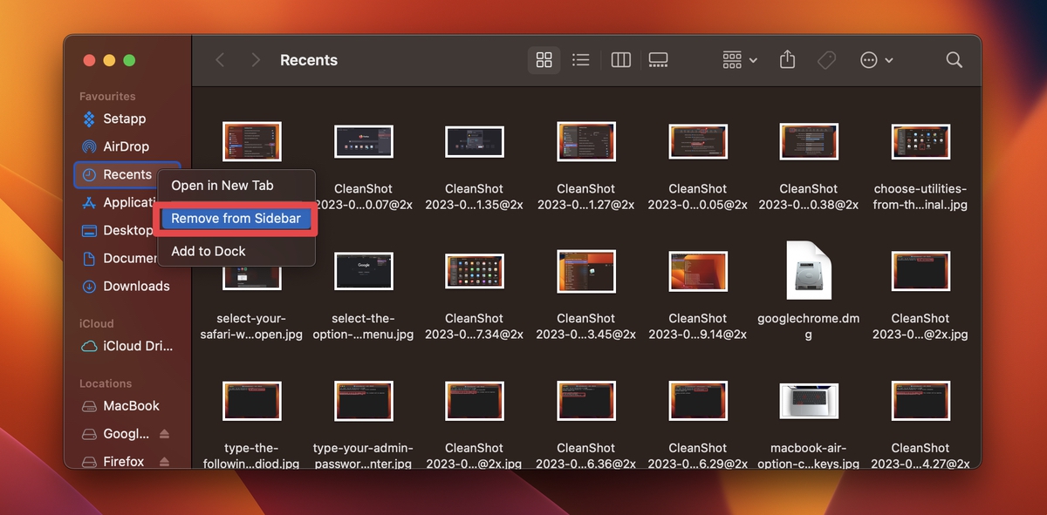The height and width of the screenshot is (515, 1047).
Task: Click the search magnifier icon
Action: coord(954,60)
